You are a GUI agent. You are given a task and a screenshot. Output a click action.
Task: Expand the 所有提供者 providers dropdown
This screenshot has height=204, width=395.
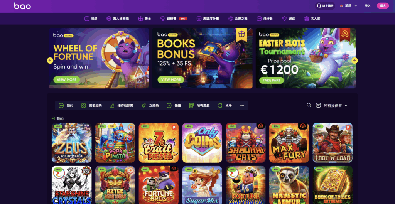coord(331,106)
